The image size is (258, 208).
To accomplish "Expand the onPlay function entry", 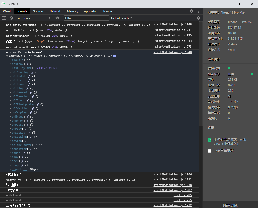I will 10,129.
